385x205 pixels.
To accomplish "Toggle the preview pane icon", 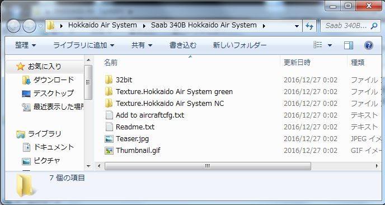I will pyautogui.click(x=349, y=45).
